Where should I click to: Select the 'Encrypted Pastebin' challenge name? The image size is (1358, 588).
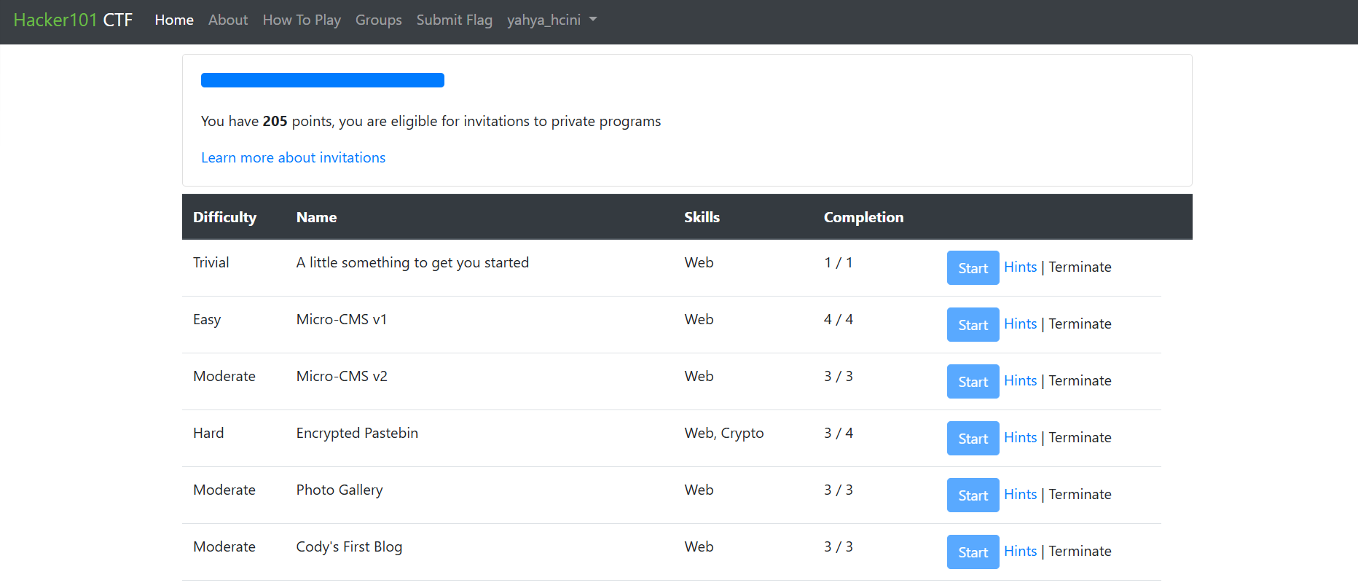(x=357, y=433)
